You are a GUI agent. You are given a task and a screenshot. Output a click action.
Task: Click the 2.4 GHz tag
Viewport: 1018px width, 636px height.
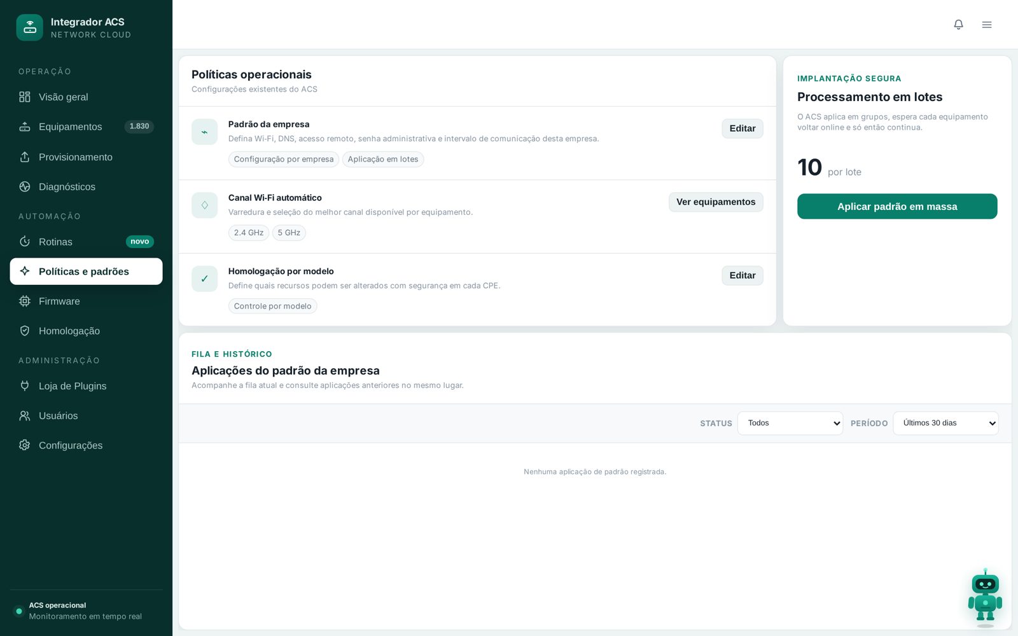249,233
